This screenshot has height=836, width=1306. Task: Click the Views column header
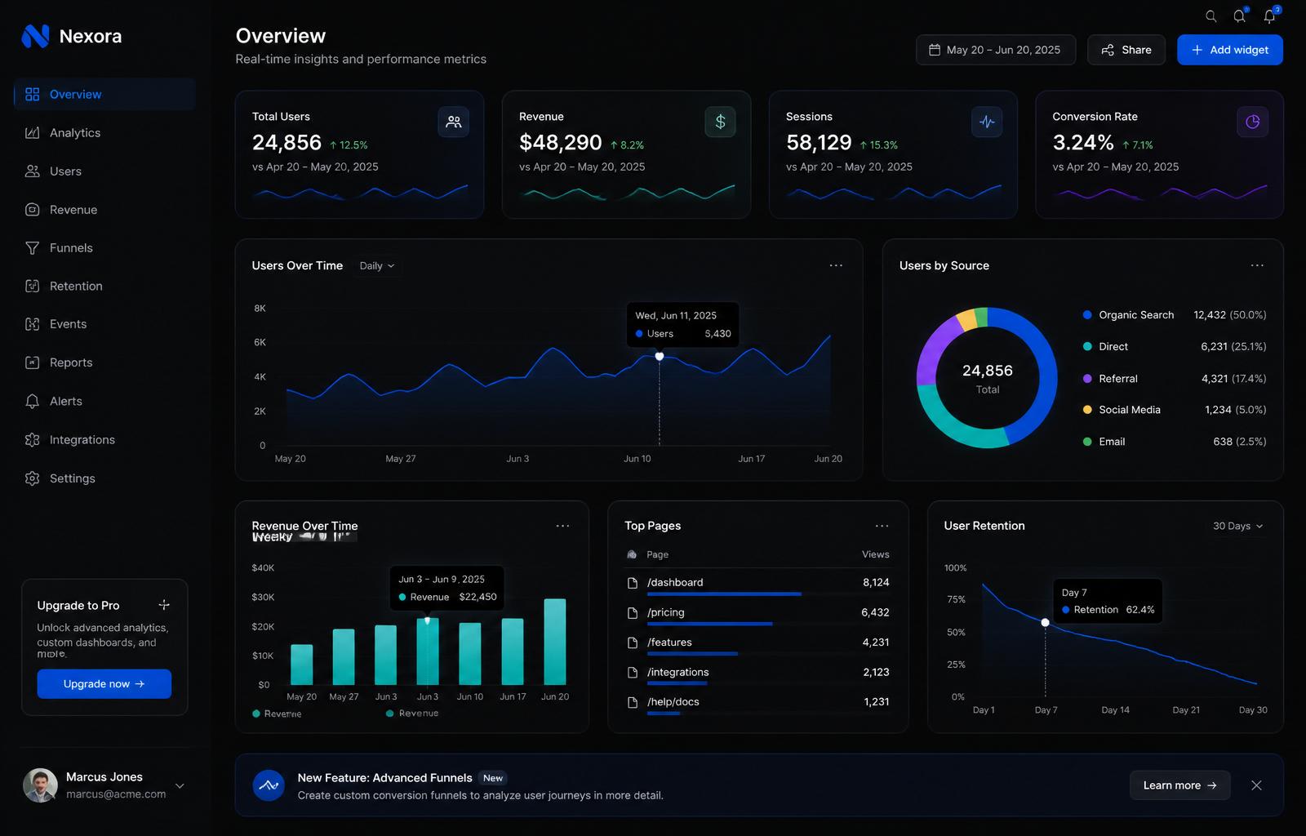(876, 554)
